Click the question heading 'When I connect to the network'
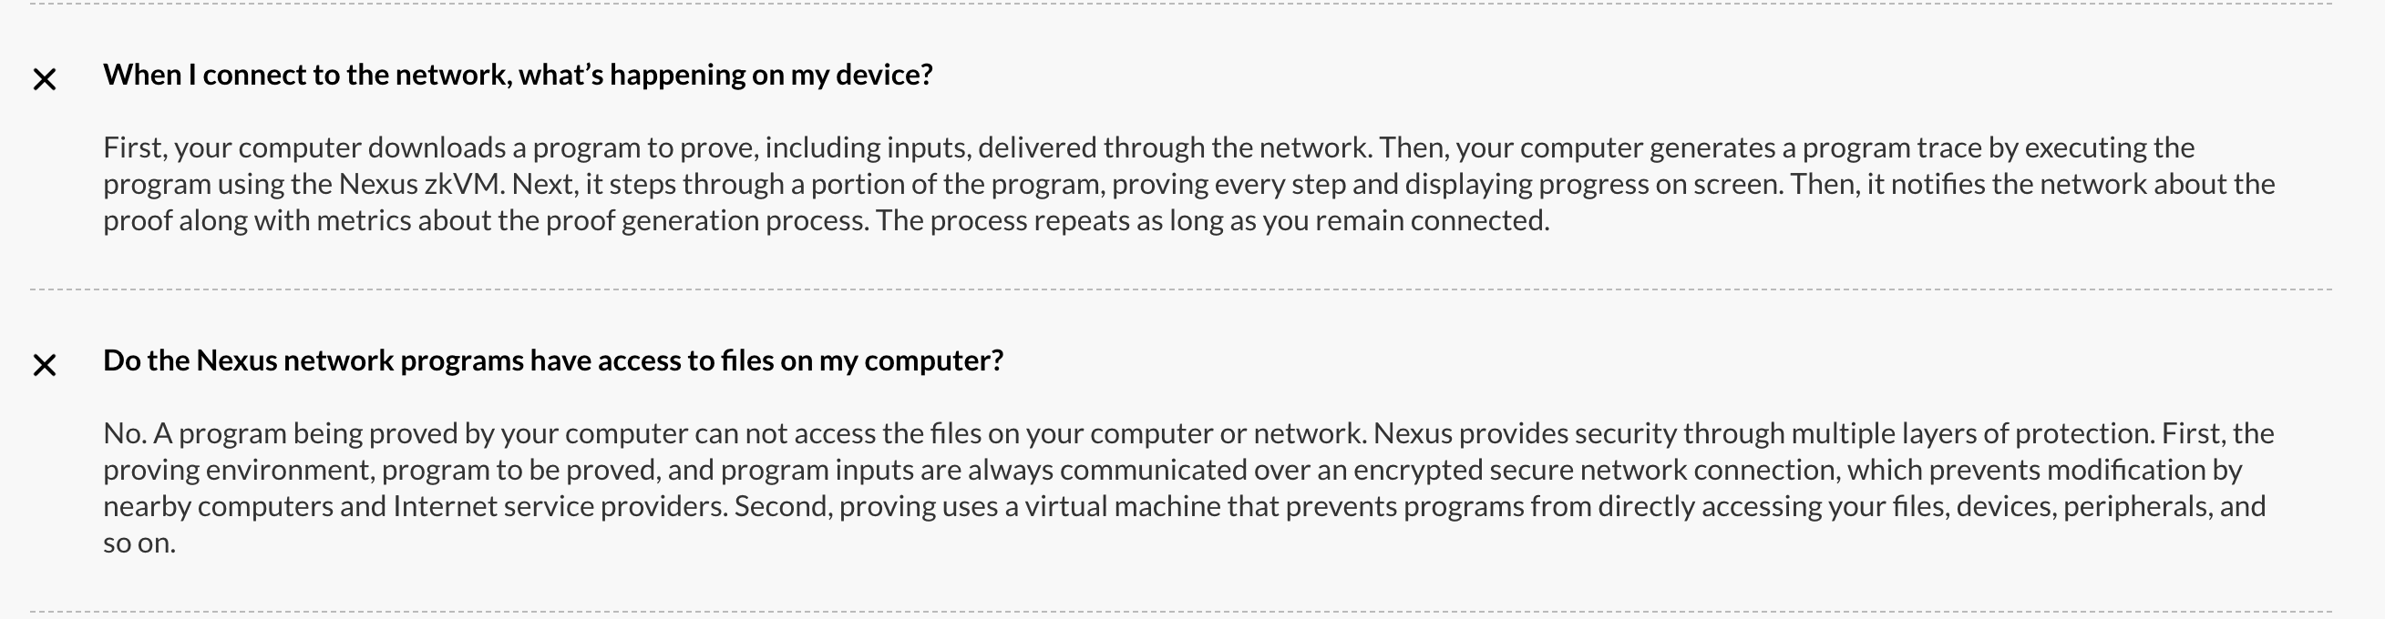The height and width of the screenshot is (619, 2385). 518,74
